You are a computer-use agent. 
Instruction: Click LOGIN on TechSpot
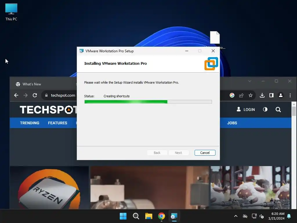[246, 109]
